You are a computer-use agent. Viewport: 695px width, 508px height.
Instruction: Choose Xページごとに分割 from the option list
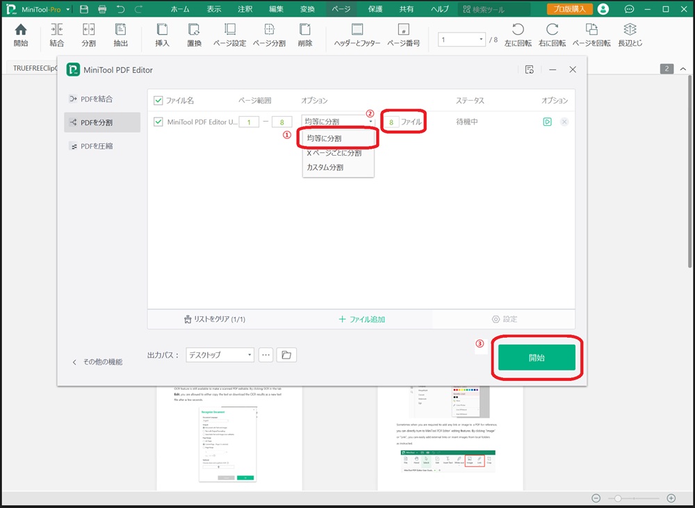point(338,153)
